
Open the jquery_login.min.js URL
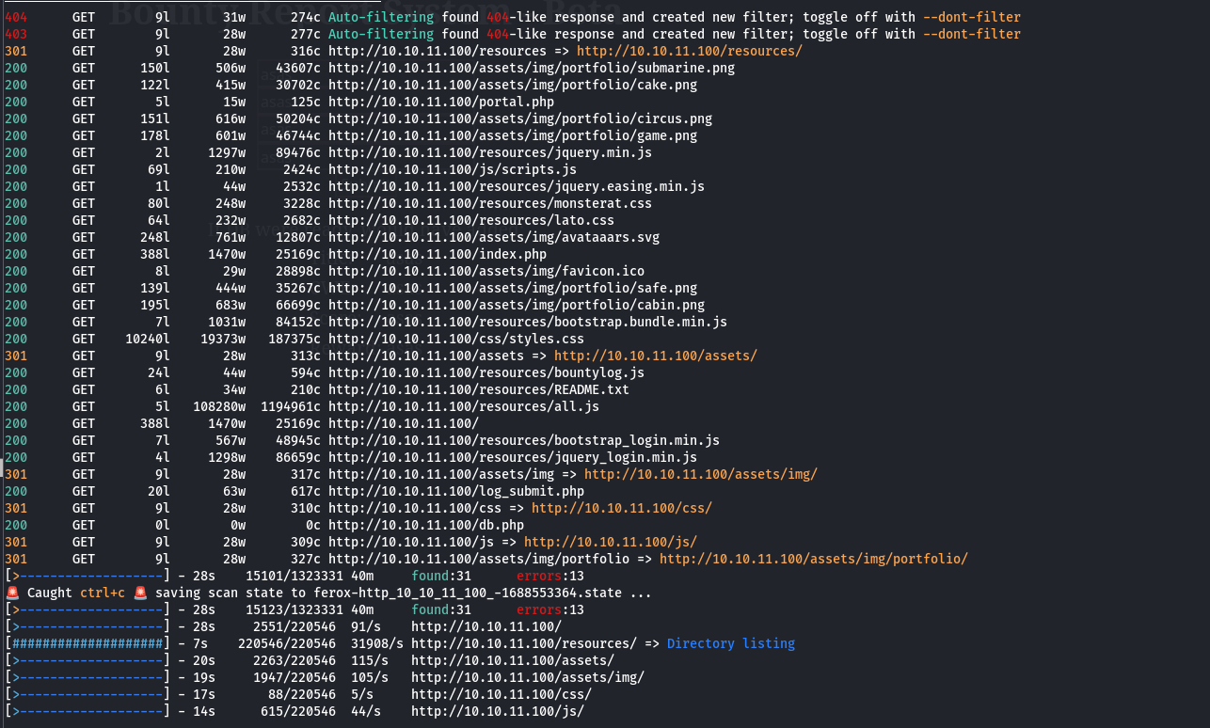pos(513,457)
